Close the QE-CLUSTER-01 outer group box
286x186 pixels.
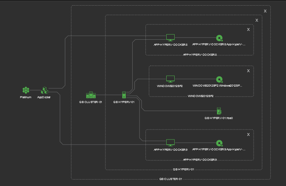pos(265,11)
